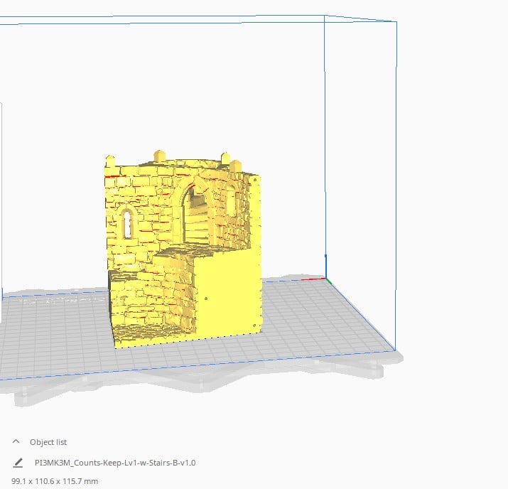Click the small arched window on the left wall
The width and height of the screenshot is (508, 489).
[x=127, y=224]
